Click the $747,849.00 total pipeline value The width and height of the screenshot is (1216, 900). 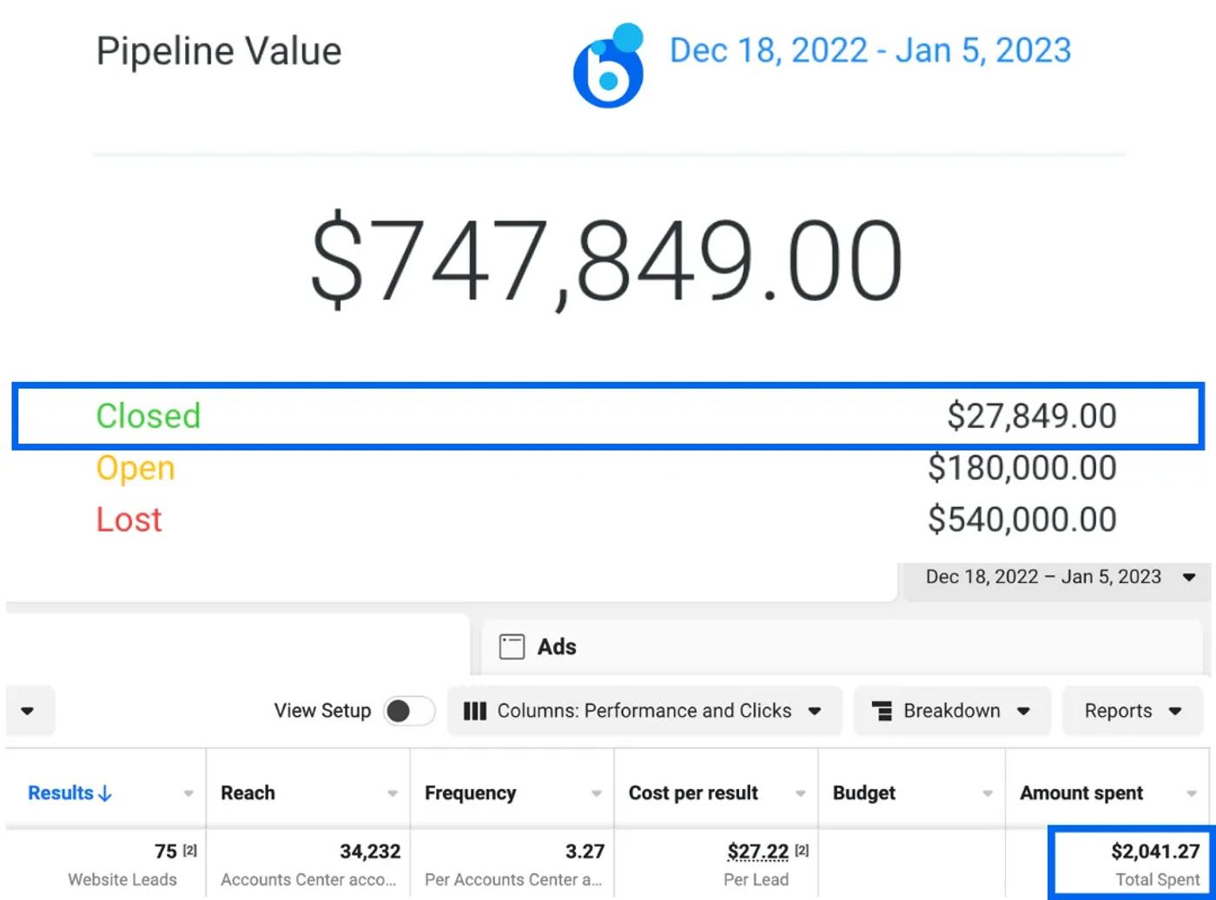tap(607, 260)
